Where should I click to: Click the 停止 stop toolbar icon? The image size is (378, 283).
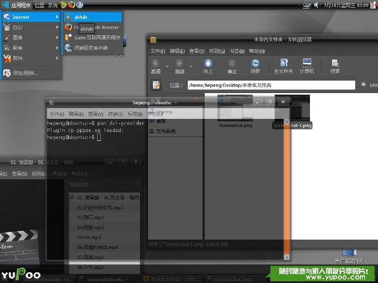(232, 66)
